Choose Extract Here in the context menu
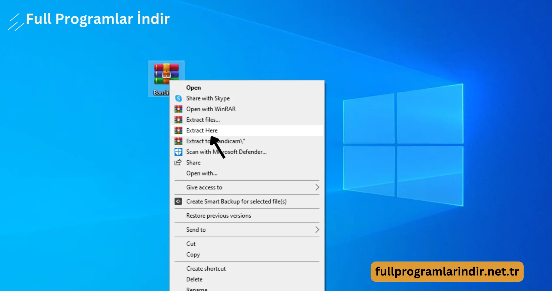 (247, 131)
